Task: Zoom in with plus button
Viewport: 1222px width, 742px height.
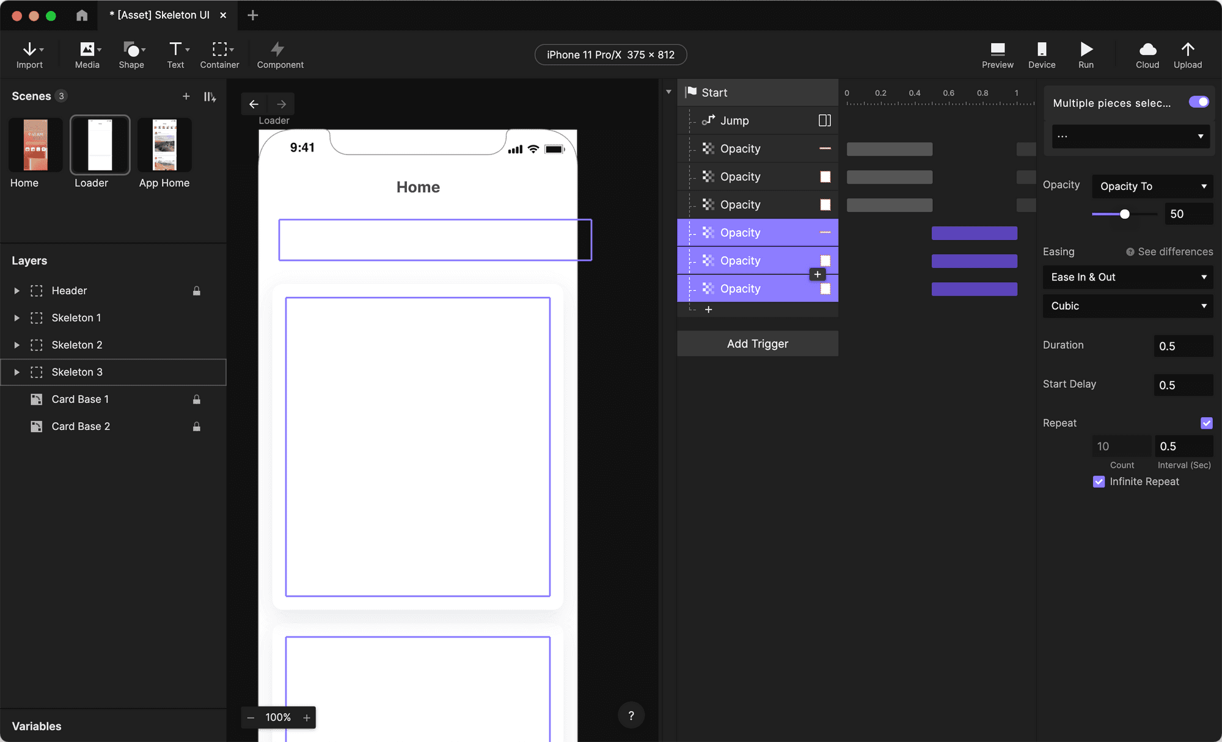Action: [307, 718]
